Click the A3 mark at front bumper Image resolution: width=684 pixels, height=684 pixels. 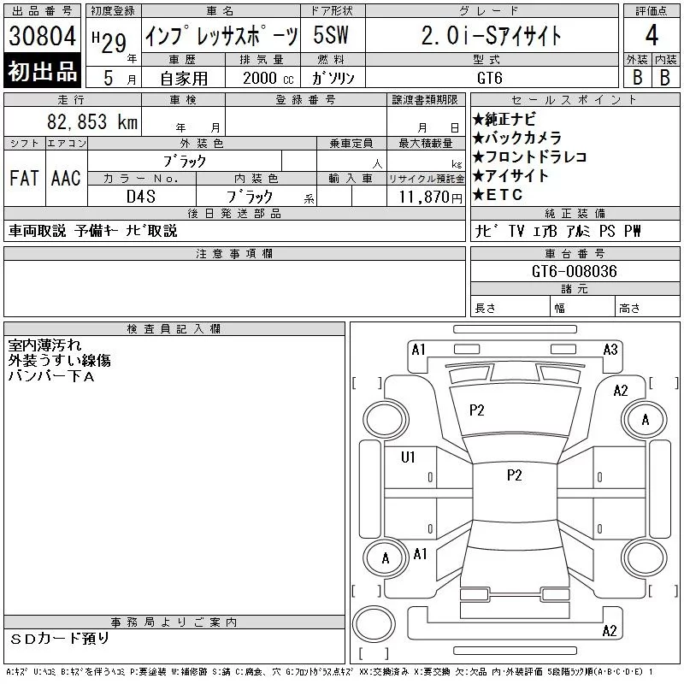[x=610, y=350]
